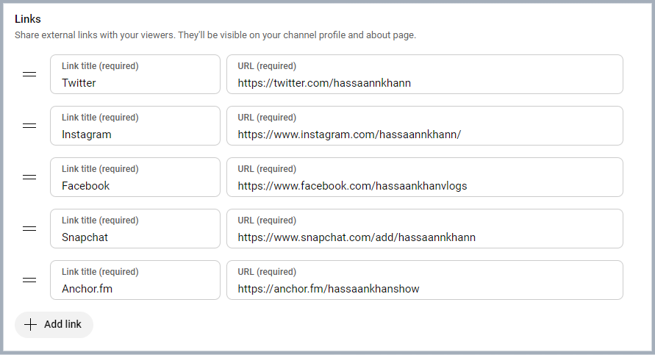Select the facebook.com URL field
The image size is (655, 355).
coord(425,177)
